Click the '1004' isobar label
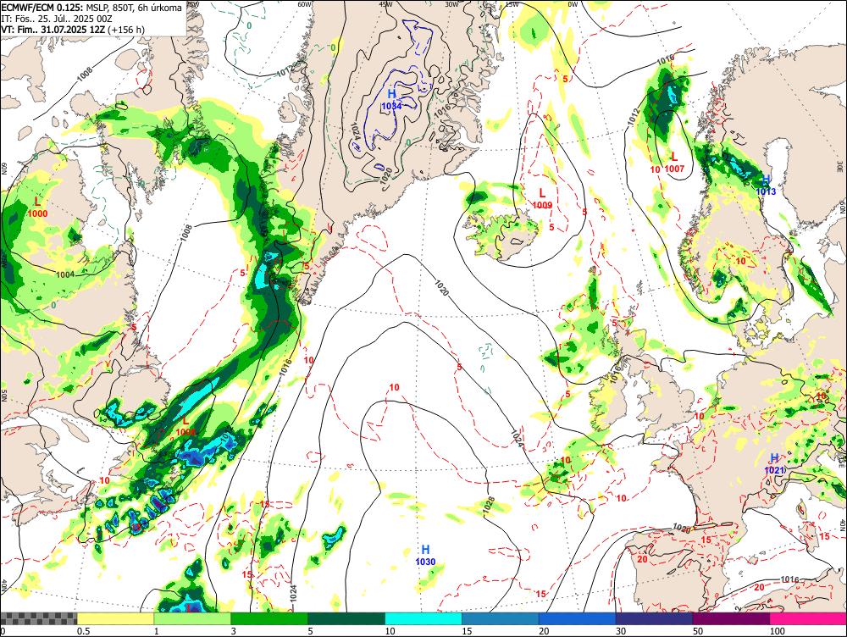This screenshot has width=847, height=637. point(65,274)
